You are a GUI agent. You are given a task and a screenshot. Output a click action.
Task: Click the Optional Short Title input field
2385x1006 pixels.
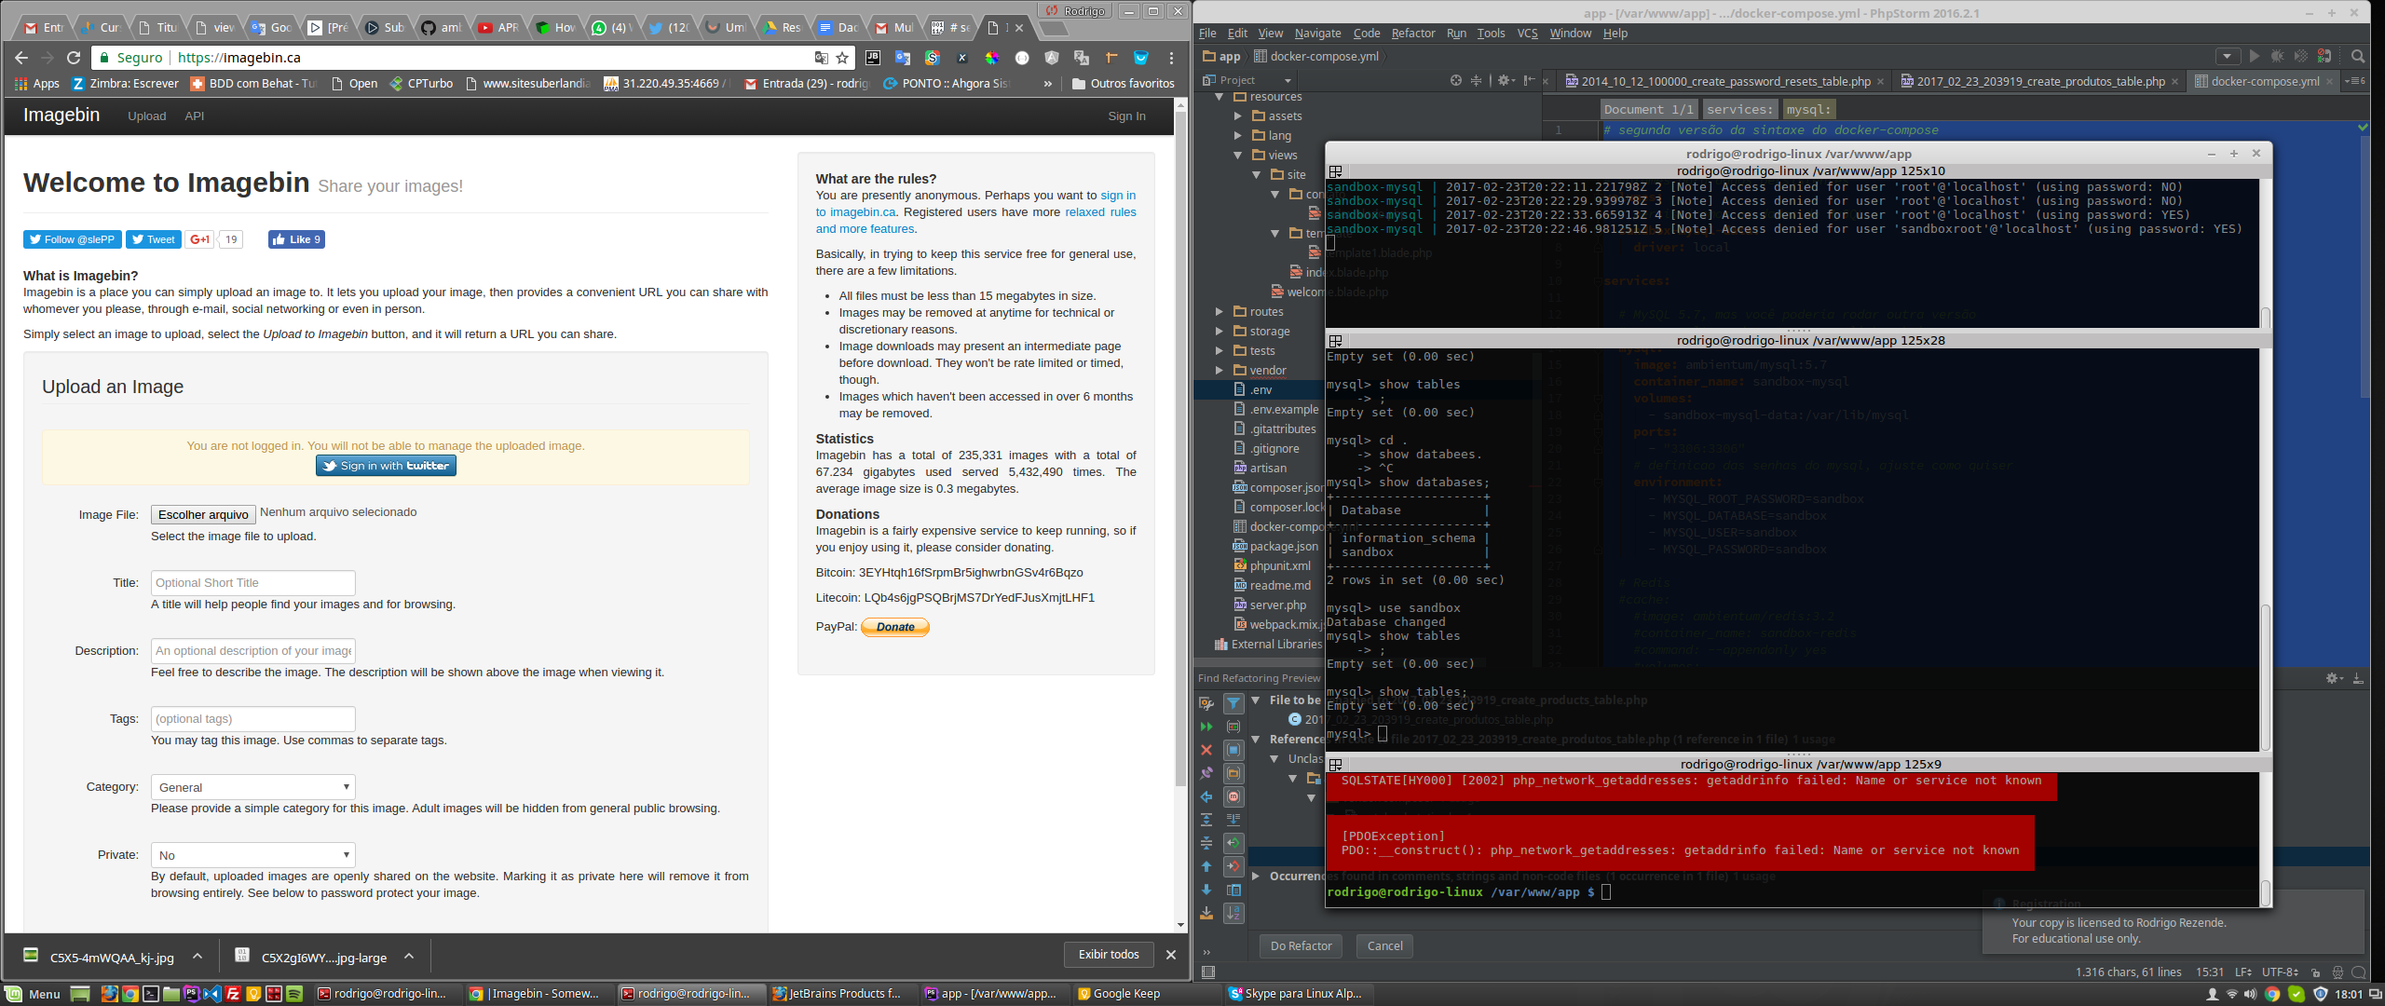(x=253, y=583)
